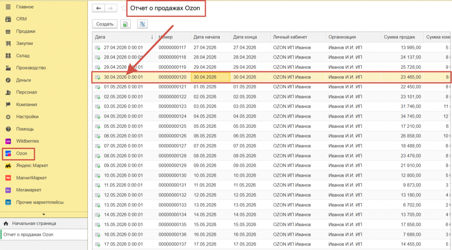
Task: Click the document icon in row 00000000125
Action: [x=98, y=127]
